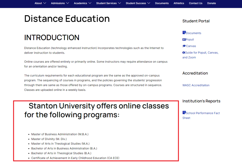The height and width of the screenshot is (162, 242).
Task: Open the School Performance Fact Sheet link
Action: click(x=201, y=115)
